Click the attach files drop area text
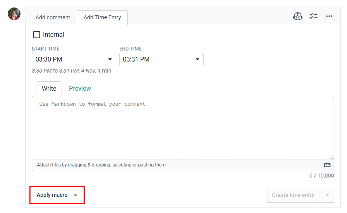This screenshot has width=347, height=213. point(101,165)
